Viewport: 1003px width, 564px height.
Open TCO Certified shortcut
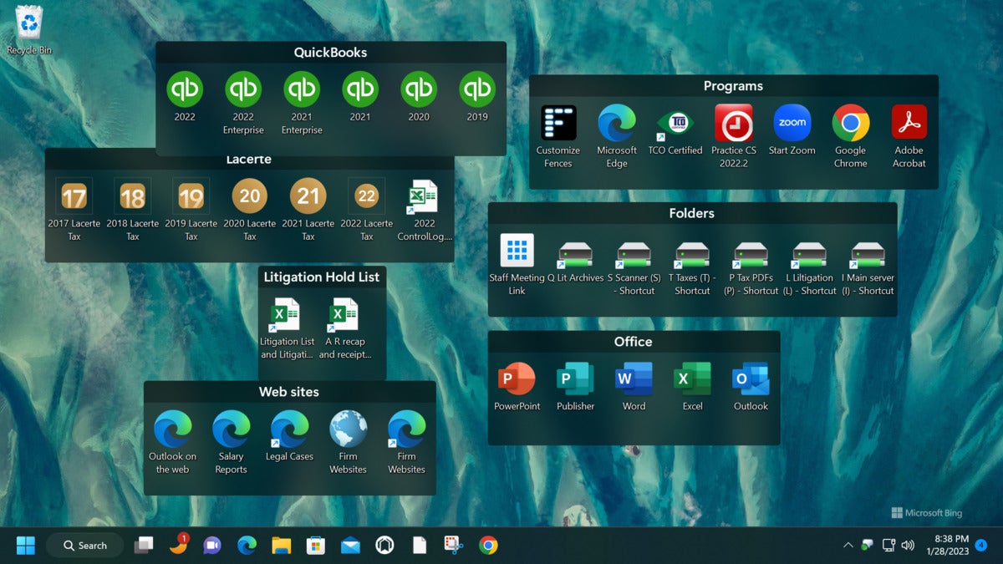[675, 124]
